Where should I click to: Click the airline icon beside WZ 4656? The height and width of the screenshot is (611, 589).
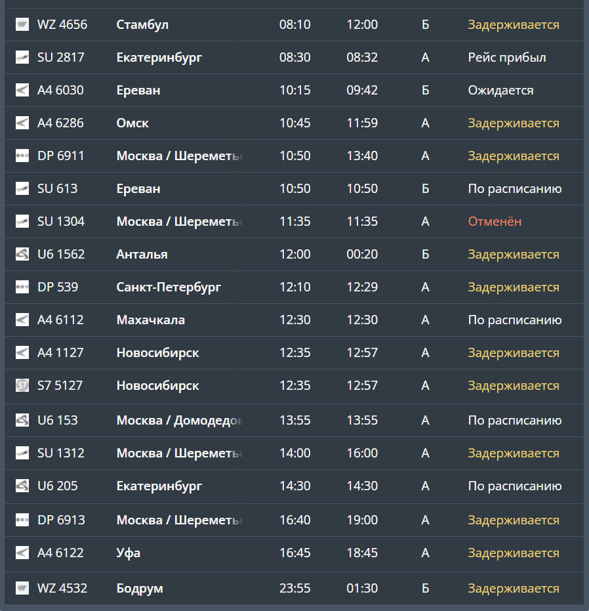(22, 24)
